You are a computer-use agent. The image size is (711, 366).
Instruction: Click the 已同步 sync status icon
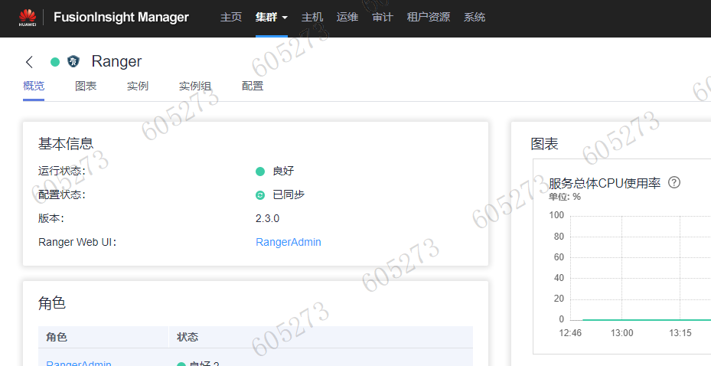tap(259, 195)
